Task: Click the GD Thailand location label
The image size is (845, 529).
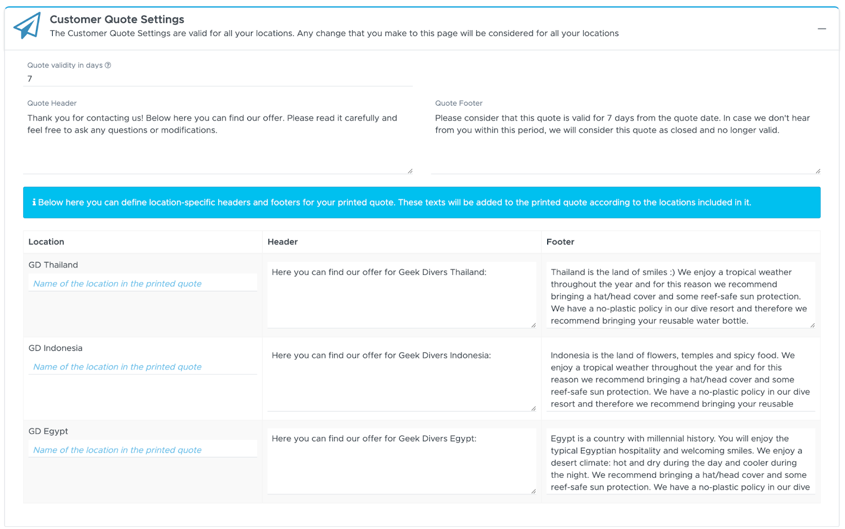Action: click(53, 265)
